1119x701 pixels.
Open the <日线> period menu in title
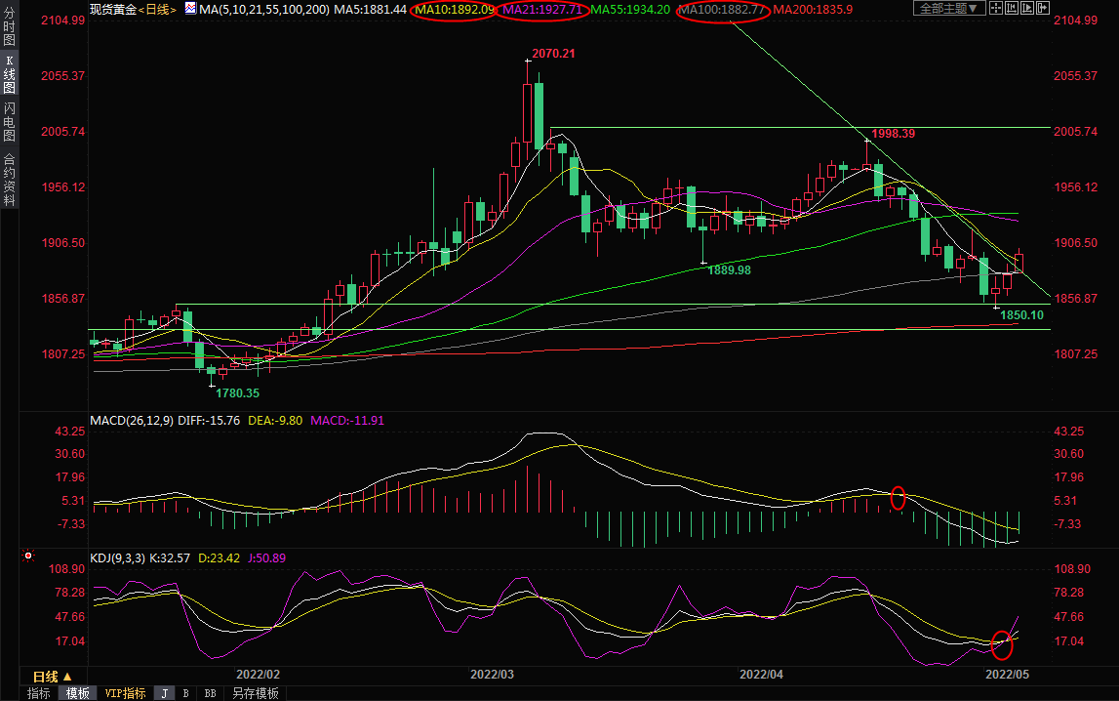(157, 9)
